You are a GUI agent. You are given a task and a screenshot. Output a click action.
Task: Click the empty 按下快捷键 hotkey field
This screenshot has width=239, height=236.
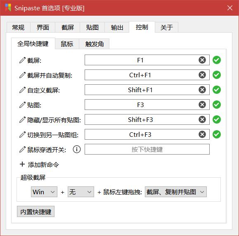pyautogui.click(x=147, y=149)
